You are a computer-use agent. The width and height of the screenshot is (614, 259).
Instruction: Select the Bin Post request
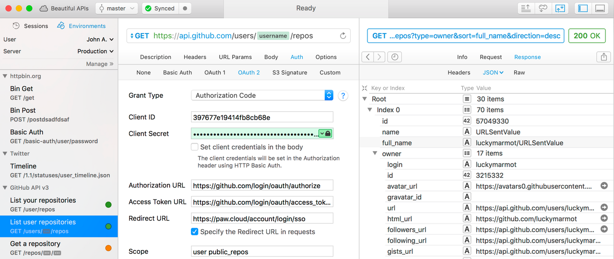pos(59,115)
